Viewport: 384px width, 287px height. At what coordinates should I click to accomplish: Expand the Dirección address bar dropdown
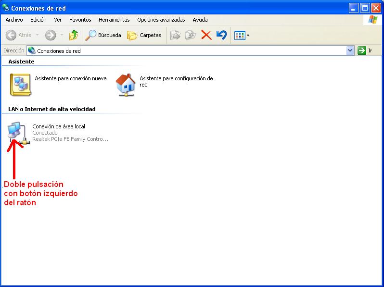pyautogui.click(x=350, y=50)
